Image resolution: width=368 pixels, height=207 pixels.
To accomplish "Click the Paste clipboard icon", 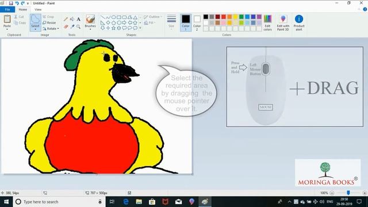I will point(7,19).
